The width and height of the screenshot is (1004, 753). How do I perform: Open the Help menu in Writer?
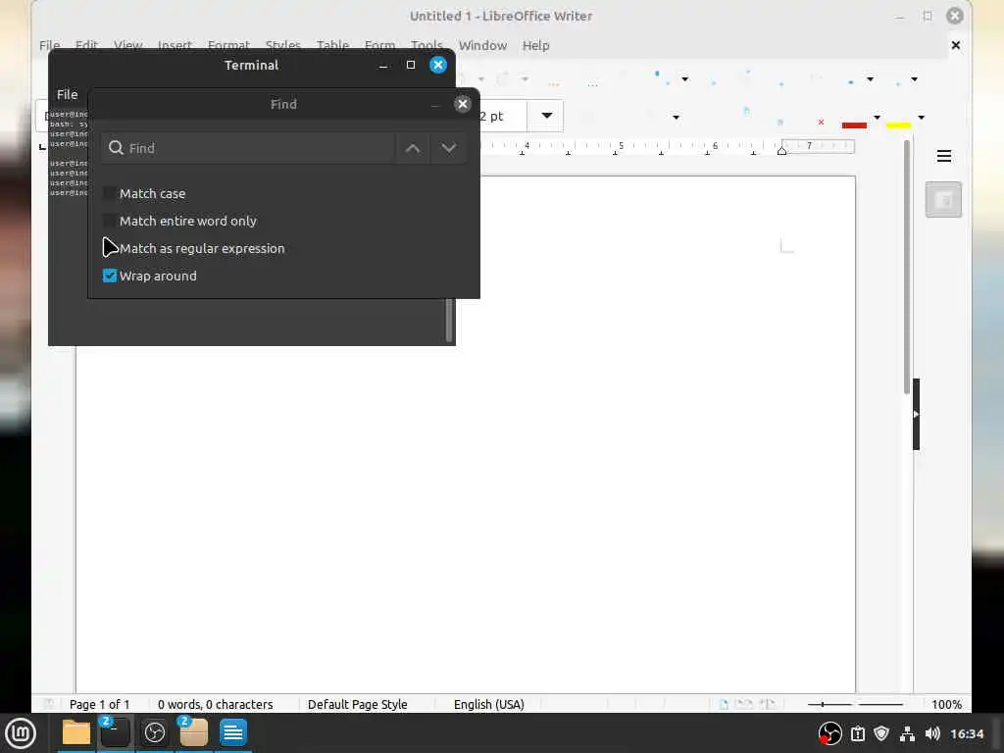pos(536,45)
